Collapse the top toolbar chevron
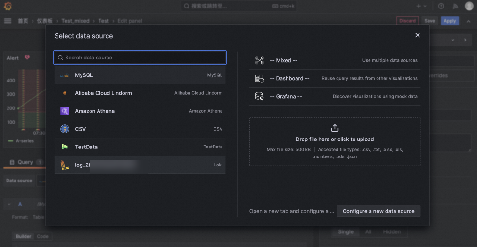Screen dimensions: 477x247 (469, 21)
